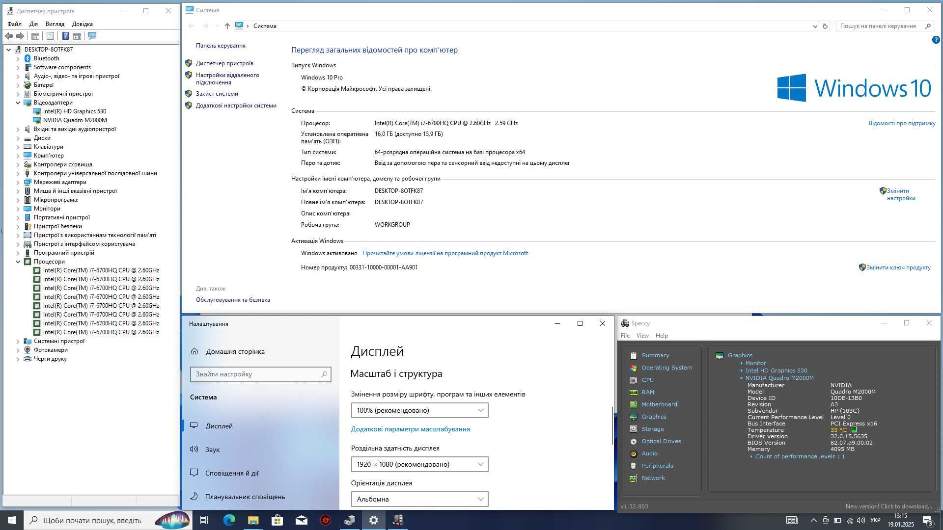Viewport: 943px width, 530px height.
Task: Open Summary in the Speccy sidebar
Action: tap(655, 355)
